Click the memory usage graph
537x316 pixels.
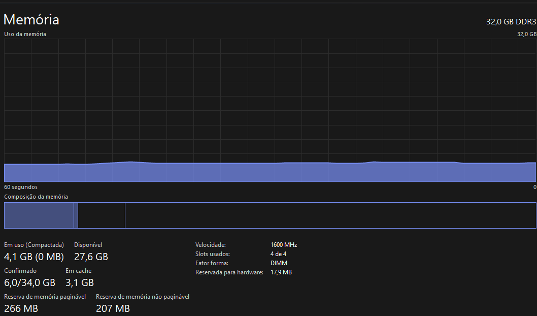pyautogui.click(x=270, y=110)
